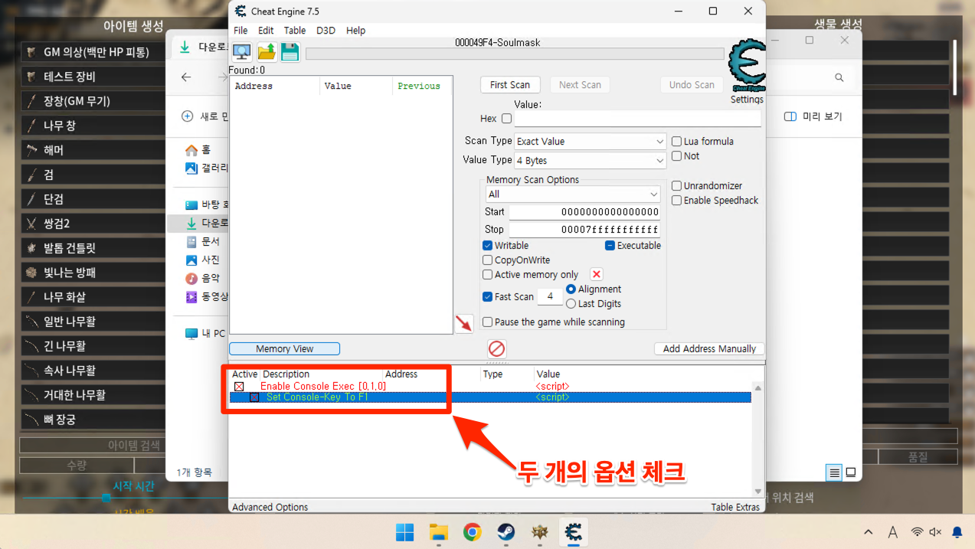The image size is (975, 549).
Task: Open the Table menu
Action: pyautogui.click(x=295, y=31)
